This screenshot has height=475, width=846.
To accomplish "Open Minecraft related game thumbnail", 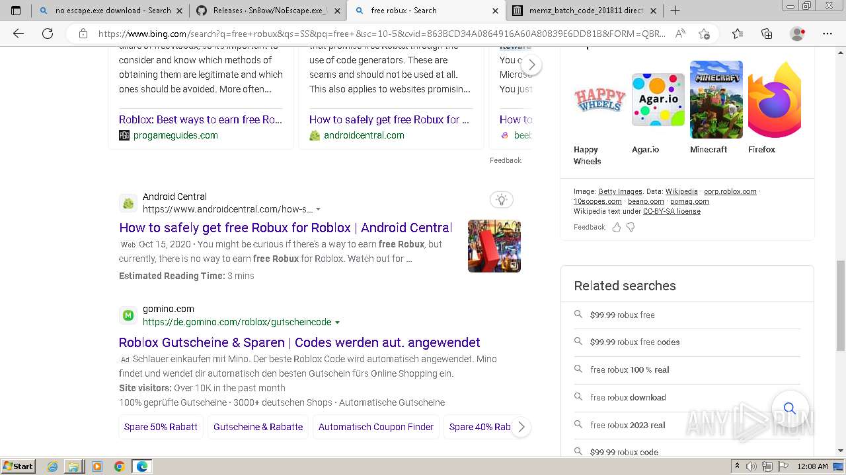I will tap(716, 100).
